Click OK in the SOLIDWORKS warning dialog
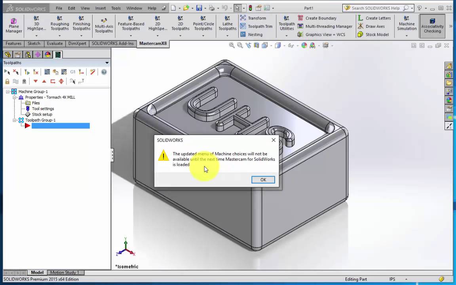 tap(263, 180)
